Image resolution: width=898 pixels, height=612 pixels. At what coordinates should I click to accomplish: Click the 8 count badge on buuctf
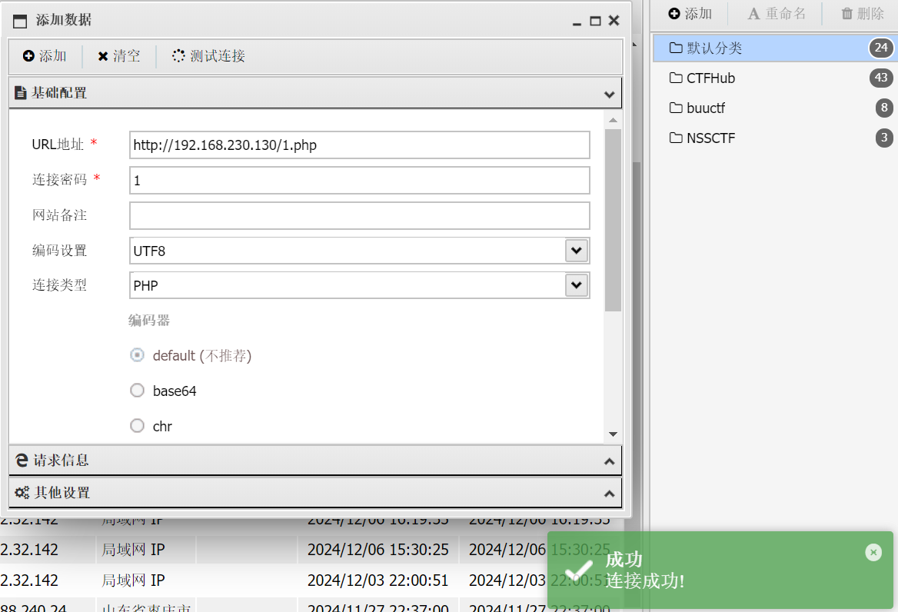[884, 108]
